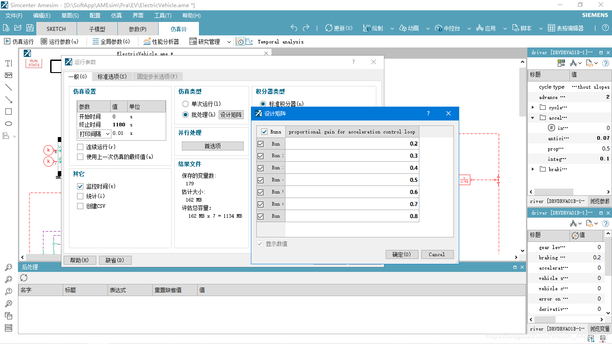Collapse the accel folder in driver tree

coord(533,118)
